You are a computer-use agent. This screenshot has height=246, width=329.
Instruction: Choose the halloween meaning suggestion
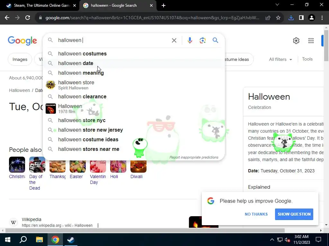tap(134, 73)
